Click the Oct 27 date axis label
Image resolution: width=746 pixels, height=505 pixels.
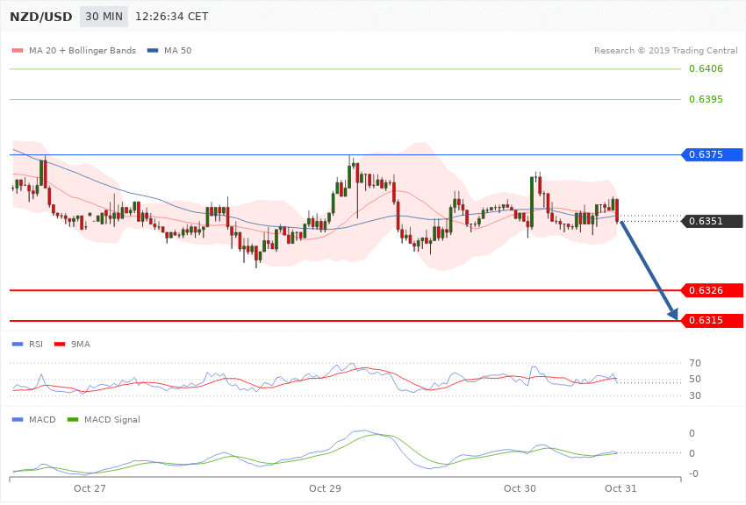(x=90, y=488)
